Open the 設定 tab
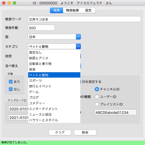145x145 pixels. [88, 10]
